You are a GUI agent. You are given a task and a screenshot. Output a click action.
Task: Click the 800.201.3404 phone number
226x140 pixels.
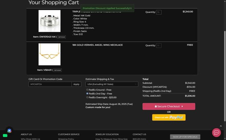tap(139, 139)
